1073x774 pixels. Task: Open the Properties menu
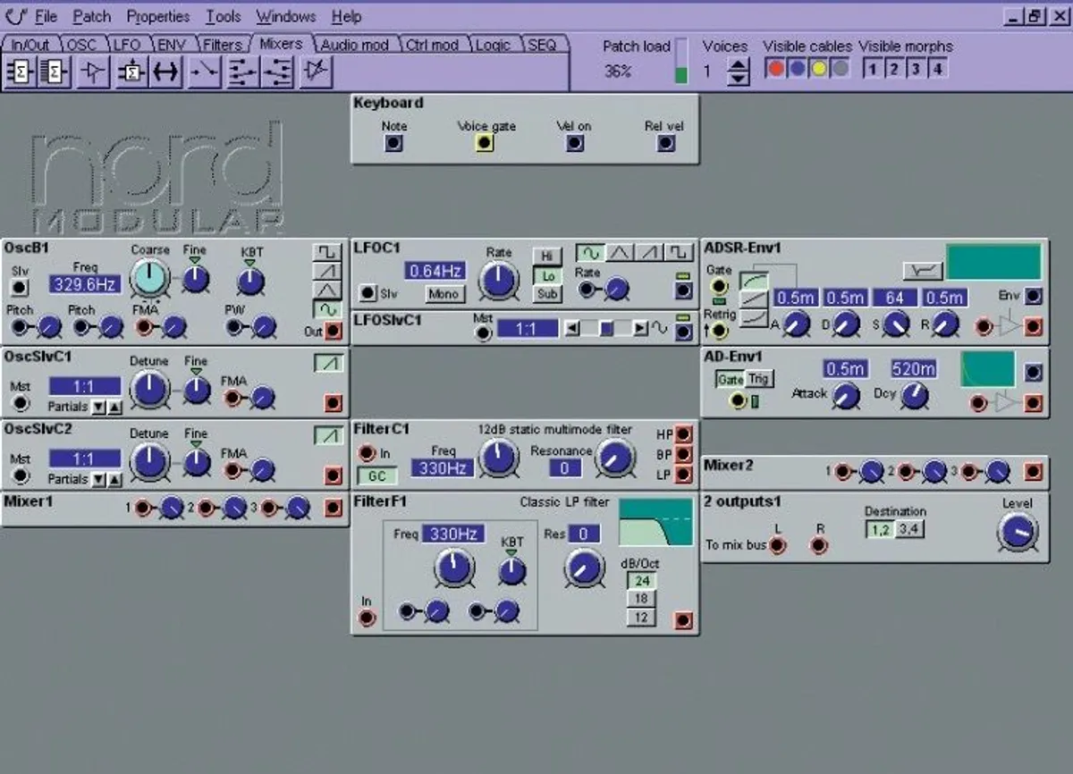click(158, 16)
